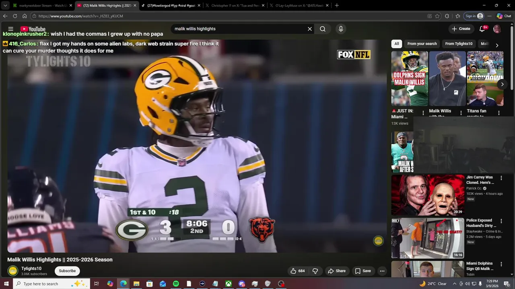This screenshot has width=515, height=289.
Task: Like the Malik Willis highlights video
Action: pyautogui.click(x=297, y=271)
